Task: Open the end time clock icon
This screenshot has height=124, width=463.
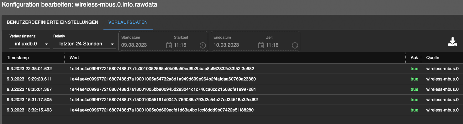Action: [295, 45]
